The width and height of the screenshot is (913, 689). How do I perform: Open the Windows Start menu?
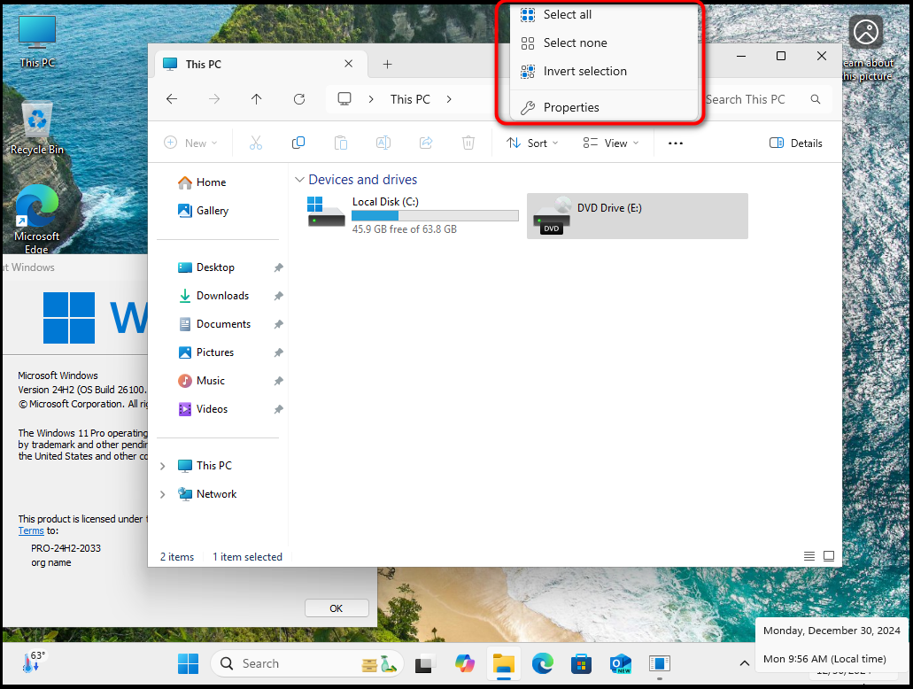click(x=188, y=663)
